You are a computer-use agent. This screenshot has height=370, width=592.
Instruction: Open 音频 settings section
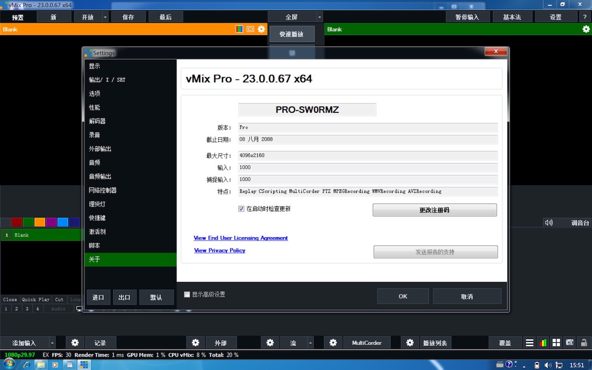130,163
